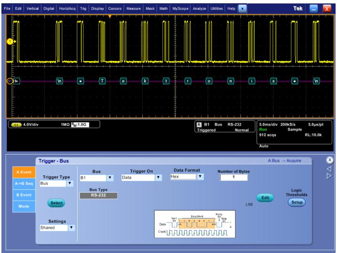Click the decoded 'T' bus packet

102,81
